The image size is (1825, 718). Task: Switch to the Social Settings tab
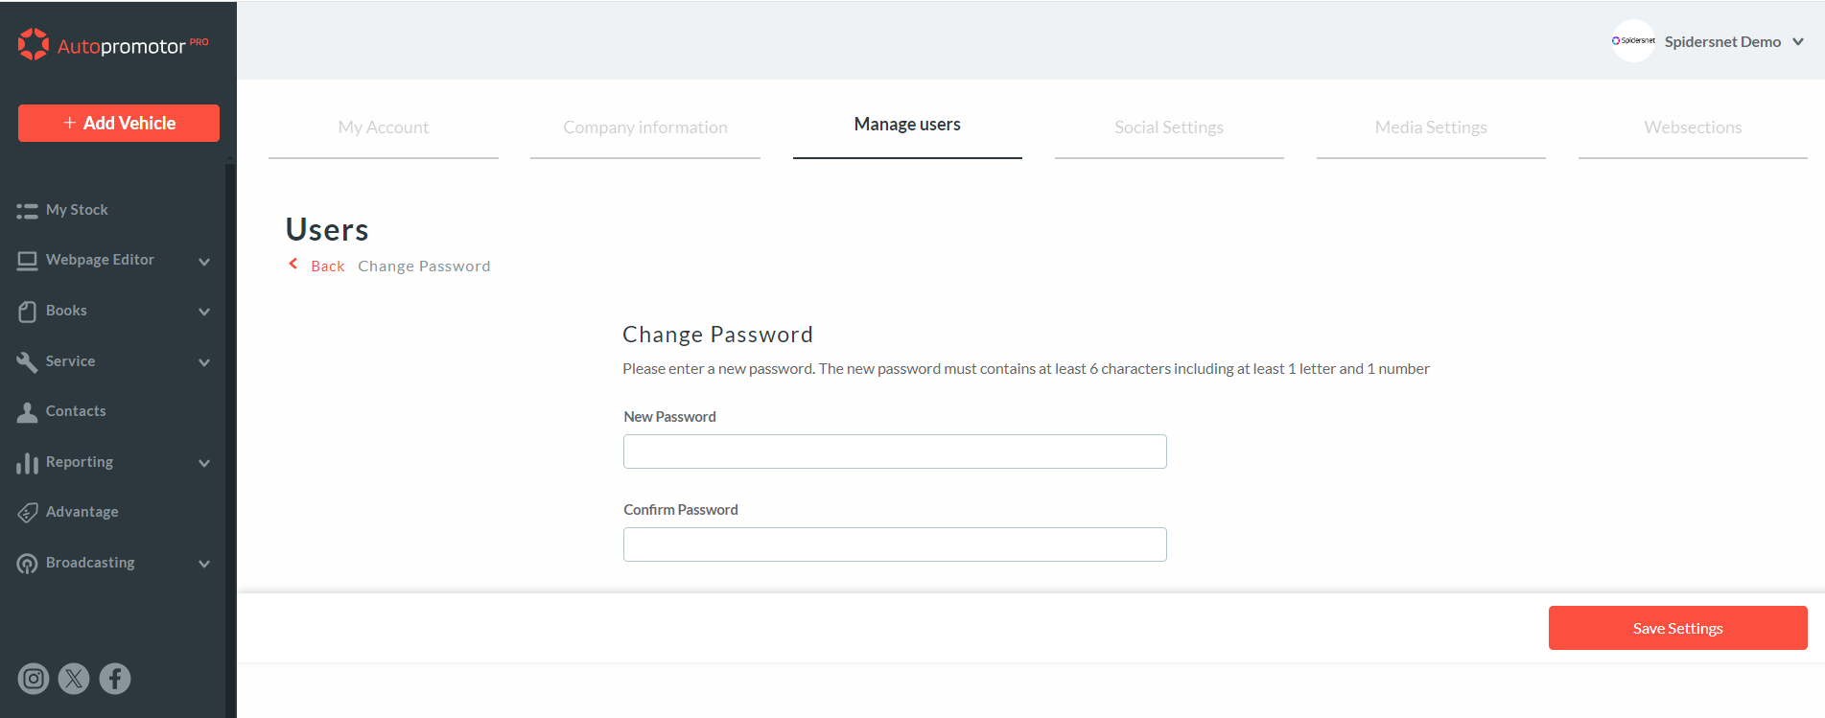1168,127
